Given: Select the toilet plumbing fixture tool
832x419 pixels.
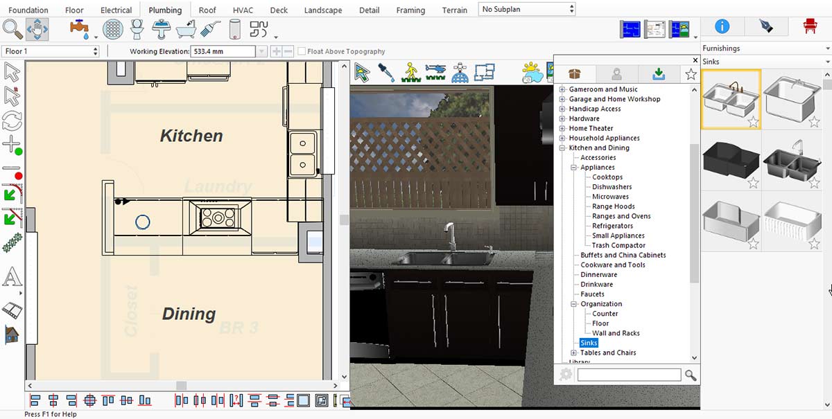Looking at the screenshot, I should 137,29.
